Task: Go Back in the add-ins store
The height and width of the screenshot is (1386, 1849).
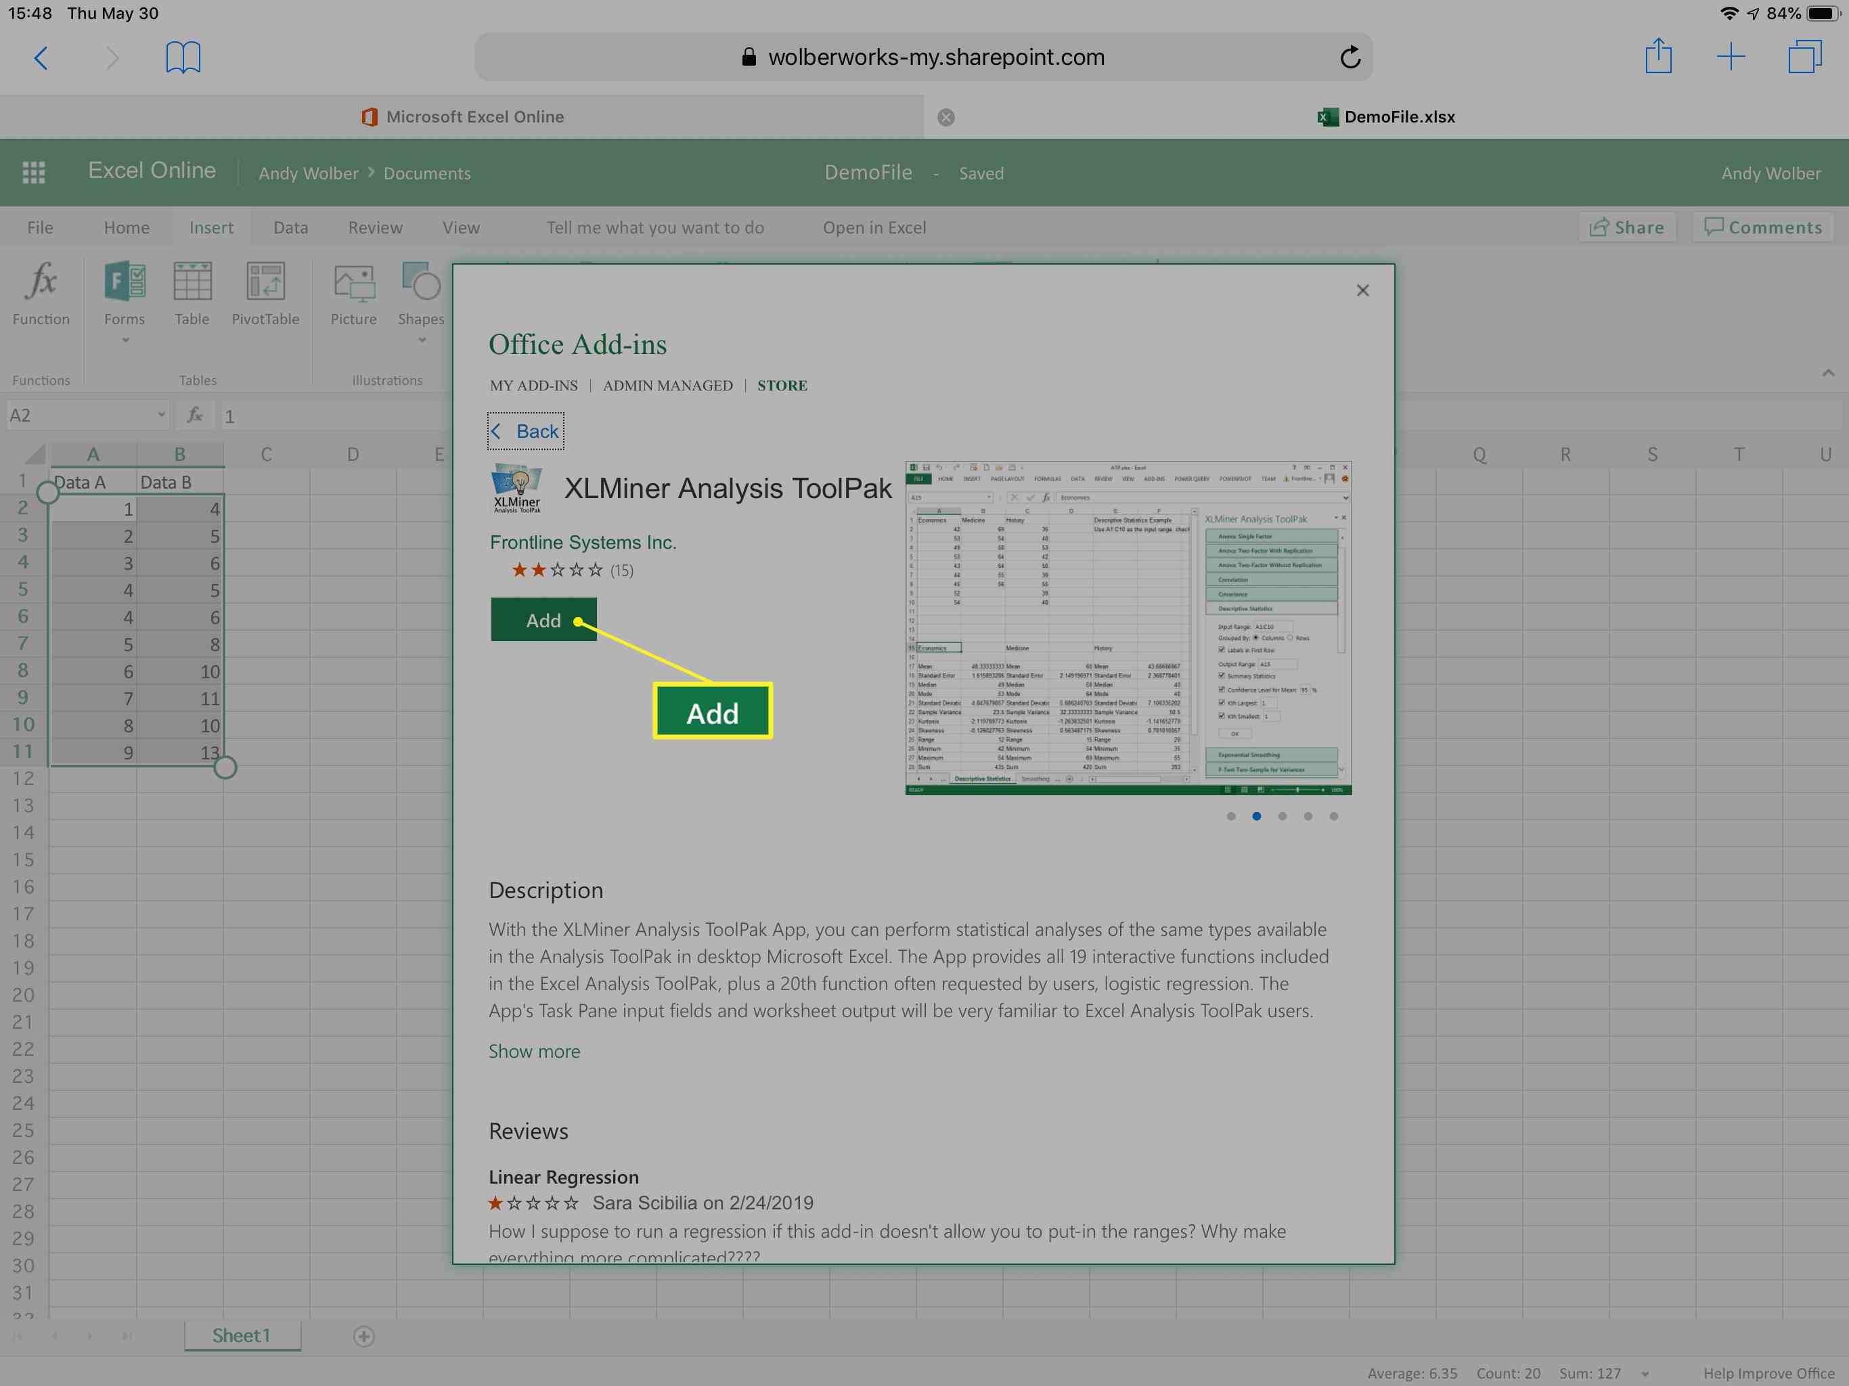Action: coord(525,431)
